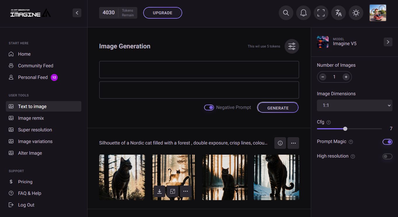Adjust the Cfg slider handle
The image size is (398, 217).
pyautogui.click(x=345, y=129)
